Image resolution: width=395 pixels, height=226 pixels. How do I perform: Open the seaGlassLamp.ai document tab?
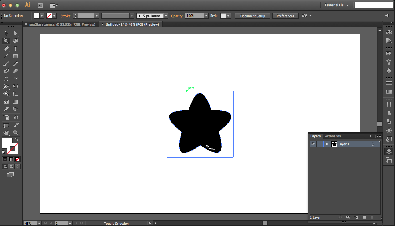click(62, 24)
